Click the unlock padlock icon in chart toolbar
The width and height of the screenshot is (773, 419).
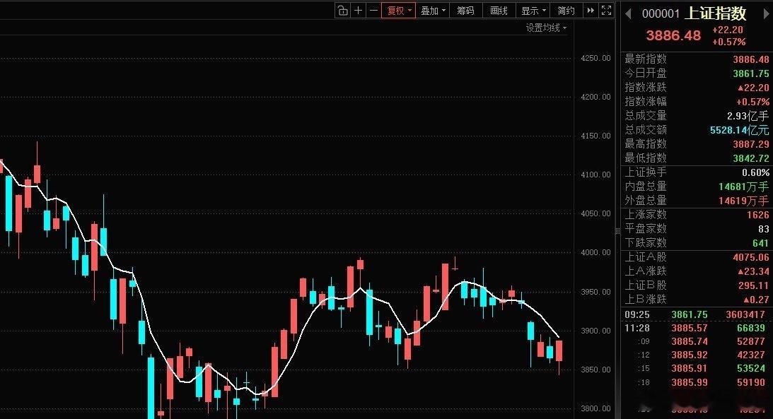click(x=342, y=11)
